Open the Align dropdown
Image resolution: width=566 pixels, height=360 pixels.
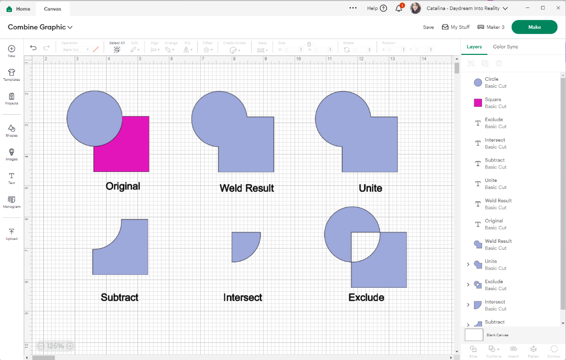155,50
